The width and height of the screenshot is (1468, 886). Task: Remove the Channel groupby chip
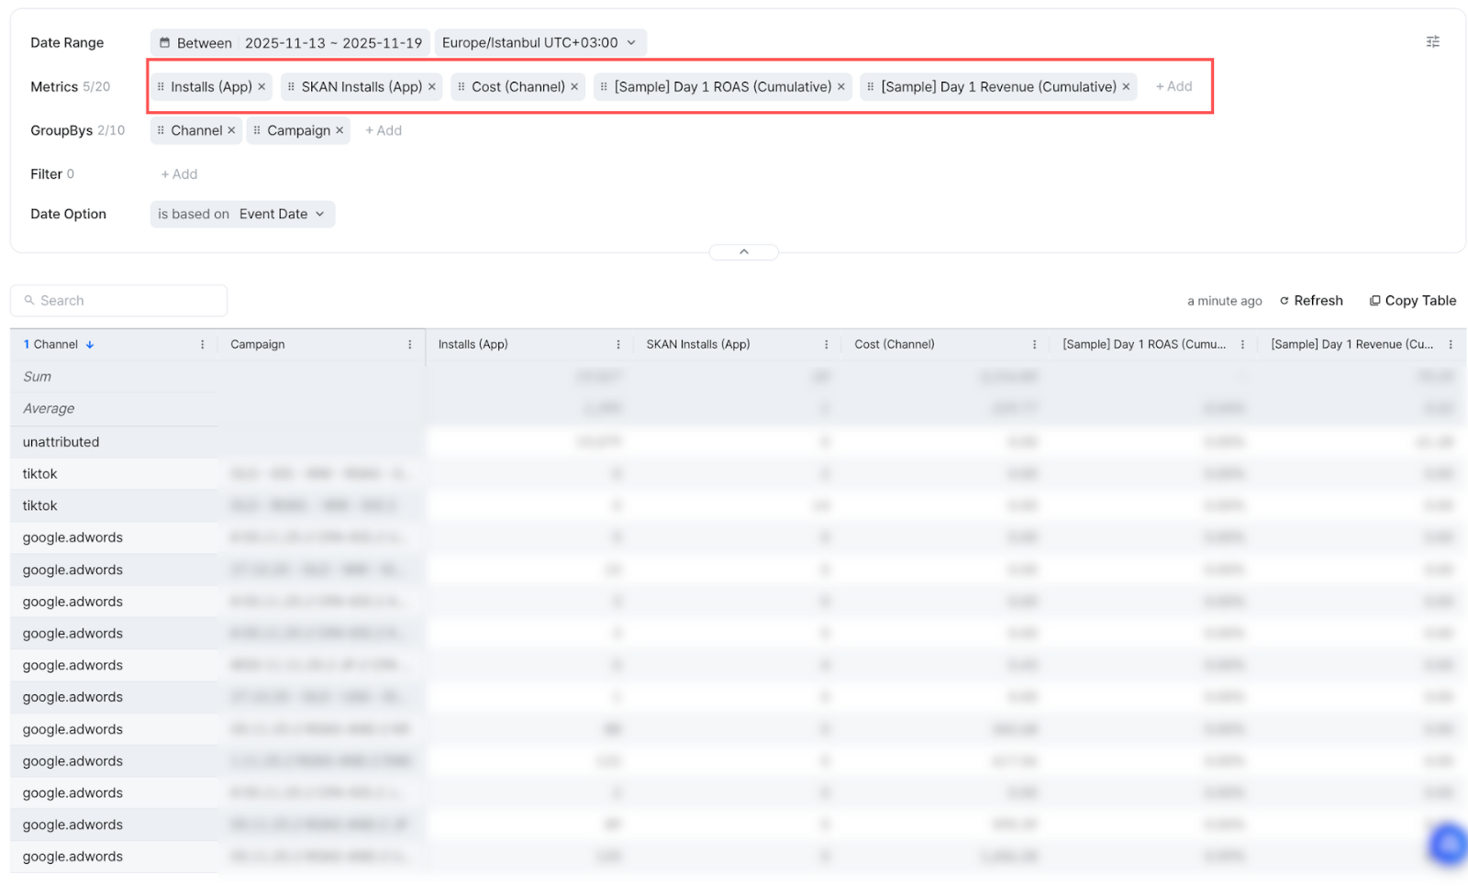point(231,131)
